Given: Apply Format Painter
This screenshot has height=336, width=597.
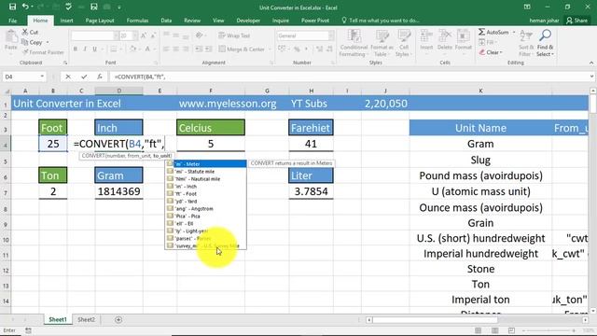Looking at the screenshot, I should (x=43, y=52).
